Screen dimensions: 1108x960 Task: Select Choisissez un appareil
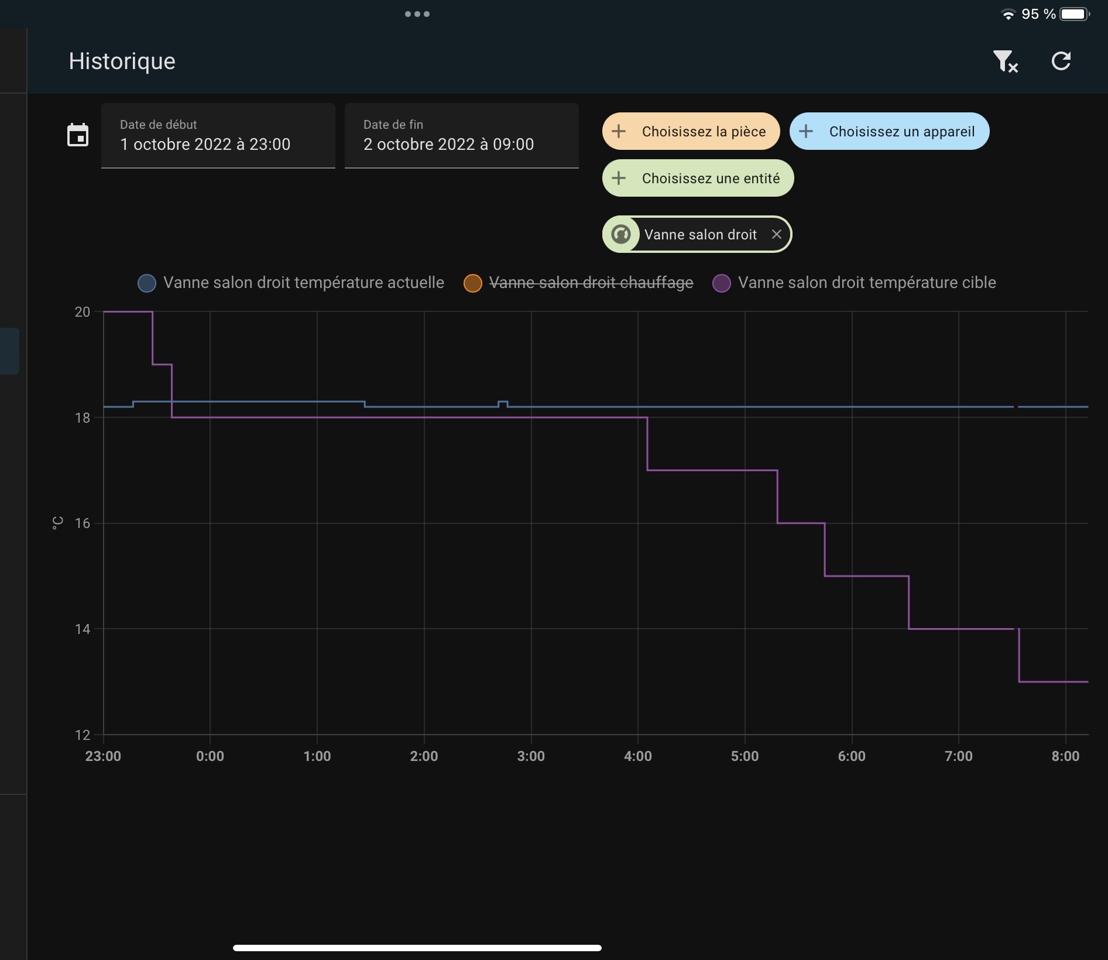point(889,131)
